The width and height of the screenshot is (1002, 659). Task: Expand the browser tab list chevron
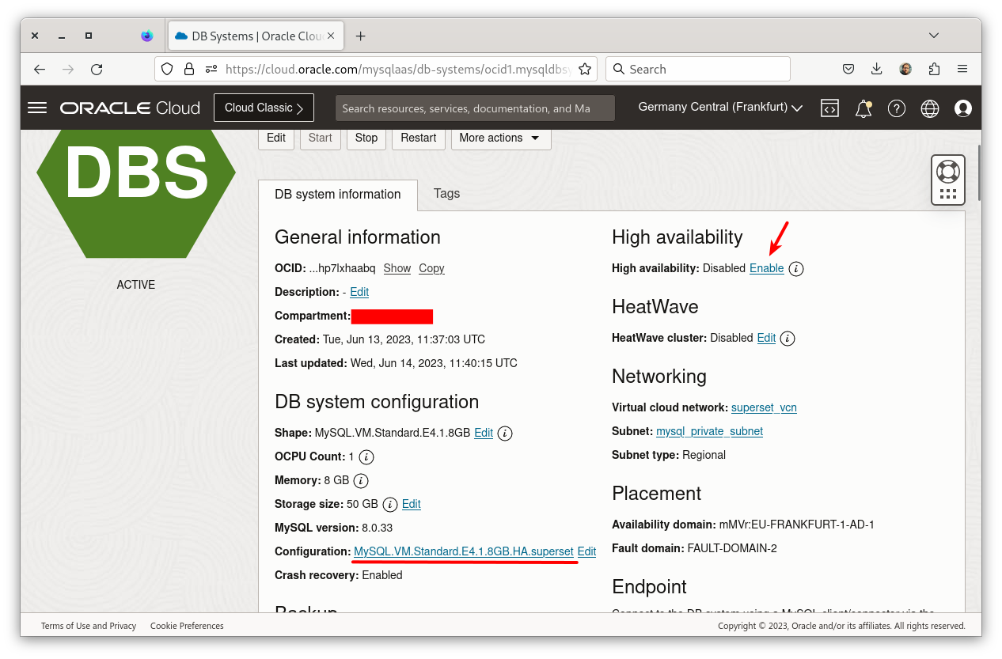coord(934,36)
